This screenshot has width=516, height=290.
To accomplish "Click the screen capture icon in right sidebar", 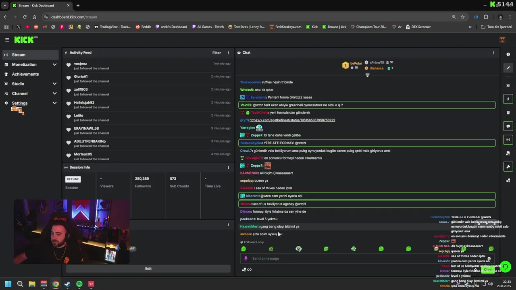I will (x=508, y=85).
